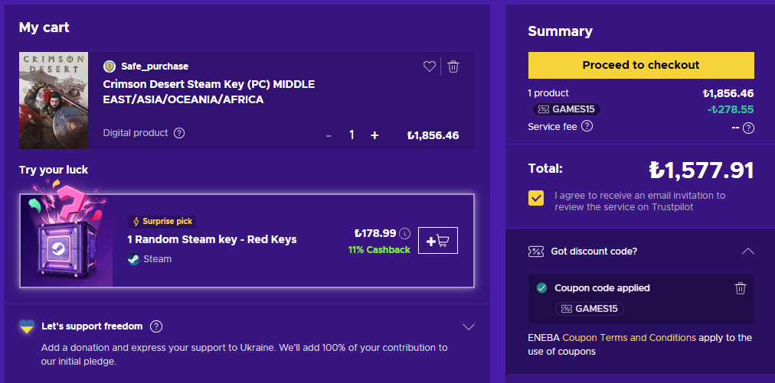Remove Crimson Desert with trash icon
This screenshot has height=383, width=775.
453,67
